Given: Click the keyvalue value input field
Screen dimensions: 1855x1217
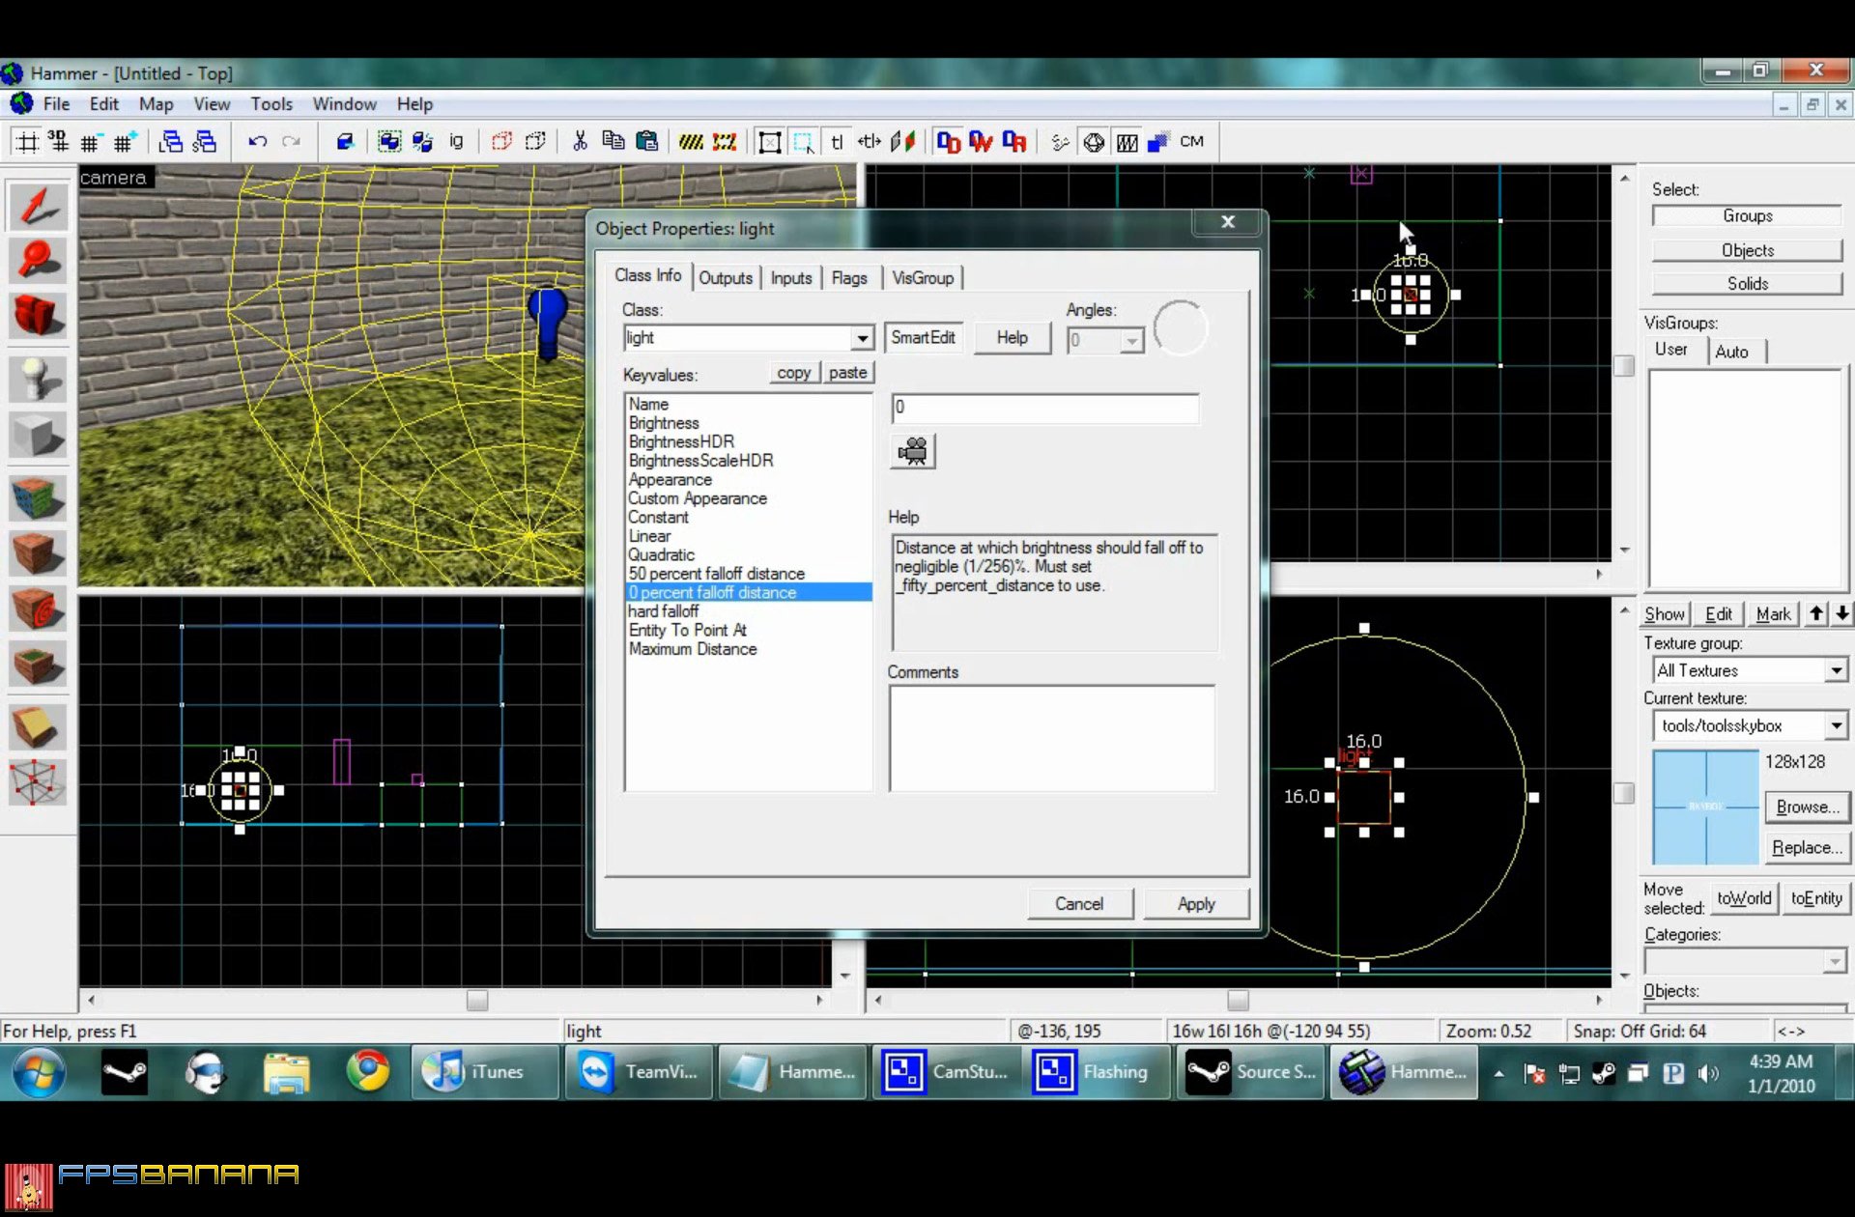Looking at the screenshot, I should coord(1045,408).
